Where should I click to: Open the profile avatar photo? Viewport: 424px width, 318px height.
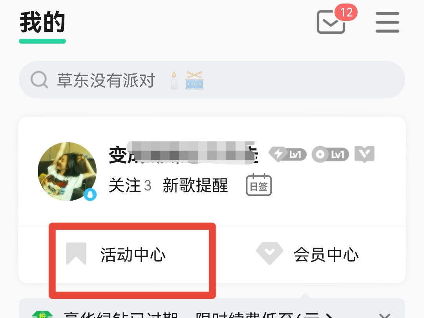(x=67, y=172)
